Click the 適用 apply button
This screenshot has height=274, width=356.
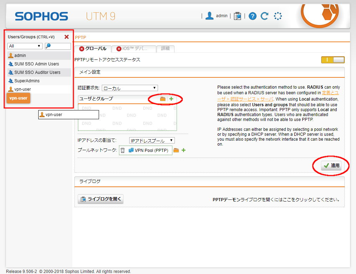coord(331,166)
